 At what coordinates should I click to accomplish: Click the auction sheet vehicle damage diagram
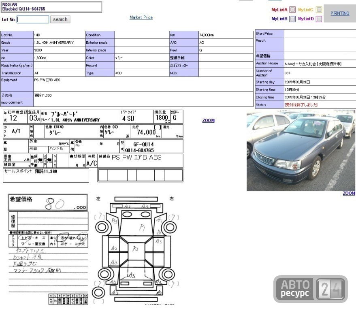point(136,250)
